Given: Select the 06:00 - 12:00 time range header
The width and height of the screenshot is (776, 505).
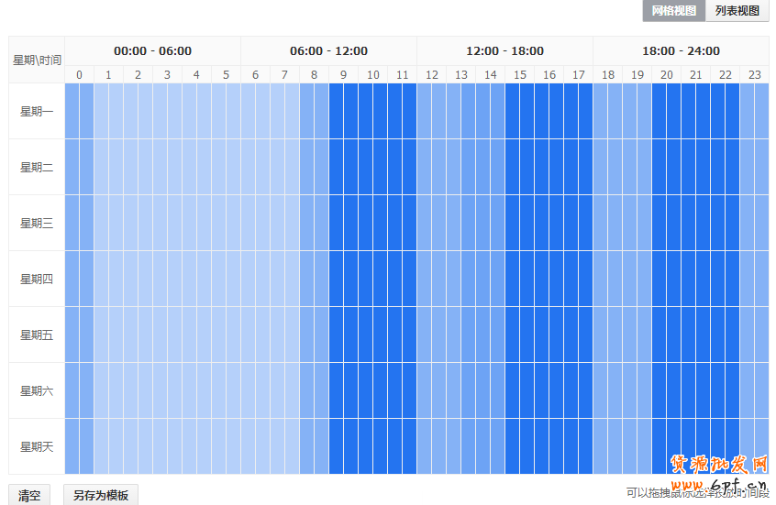Looking at the screenshot, I should pyautogui.click(x=328, y=51).
